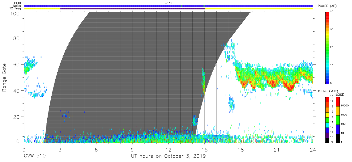Click the x-axis tick label '21'
352x162 pixels.
tap(277, 150)
